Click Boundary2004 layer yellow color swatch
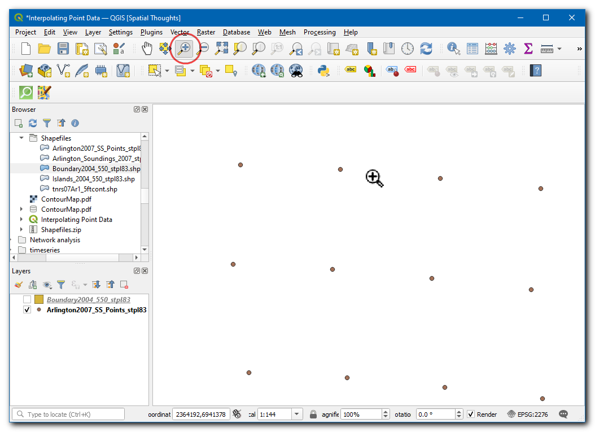 tap(39, 299)
